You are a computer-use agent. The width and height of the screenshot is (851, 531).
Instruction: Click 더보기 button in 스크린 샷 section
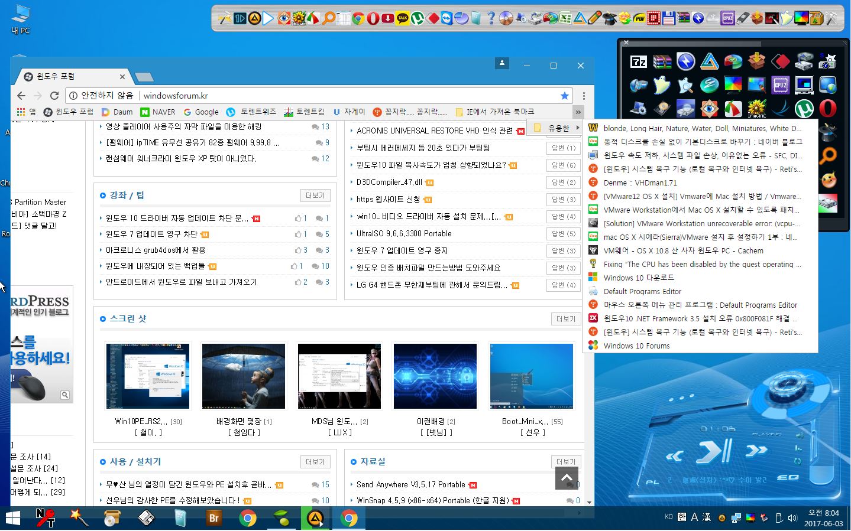pyautogui.click(x=566, y=319)
